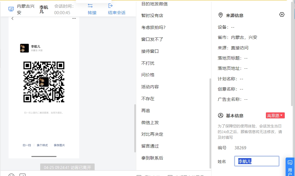Click the end session (结束会话) exit icon
The width and height of the screenshot is (295, 176).
(110, 6)
